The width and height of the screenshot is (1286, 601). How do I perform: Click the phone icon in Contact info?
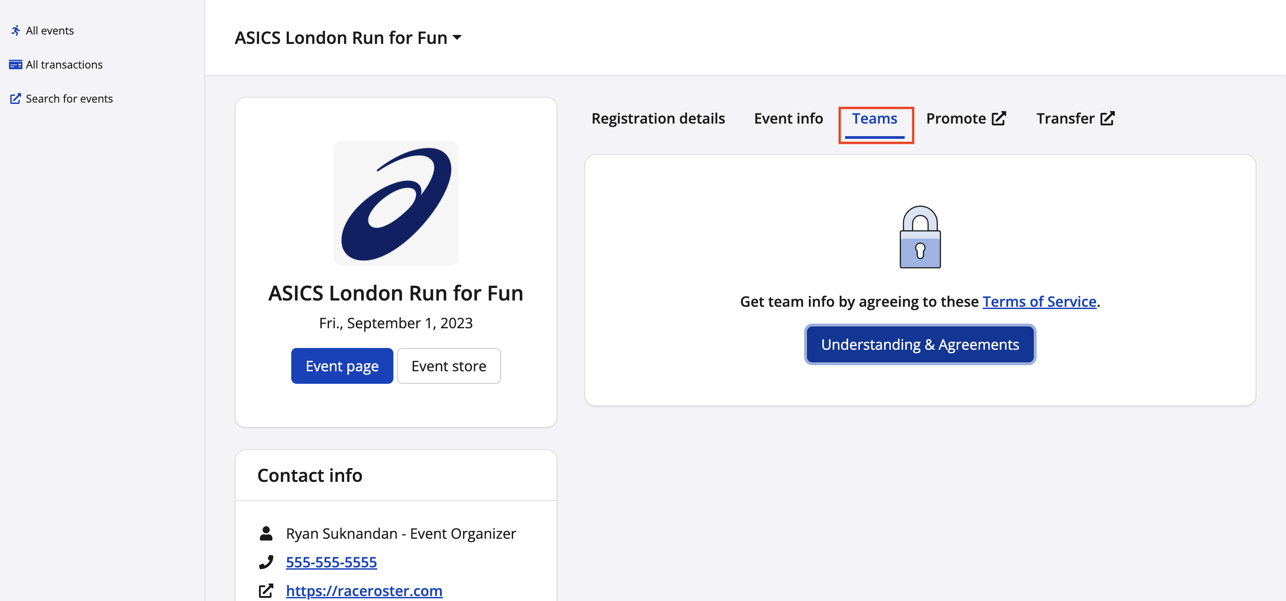[266, 562]
